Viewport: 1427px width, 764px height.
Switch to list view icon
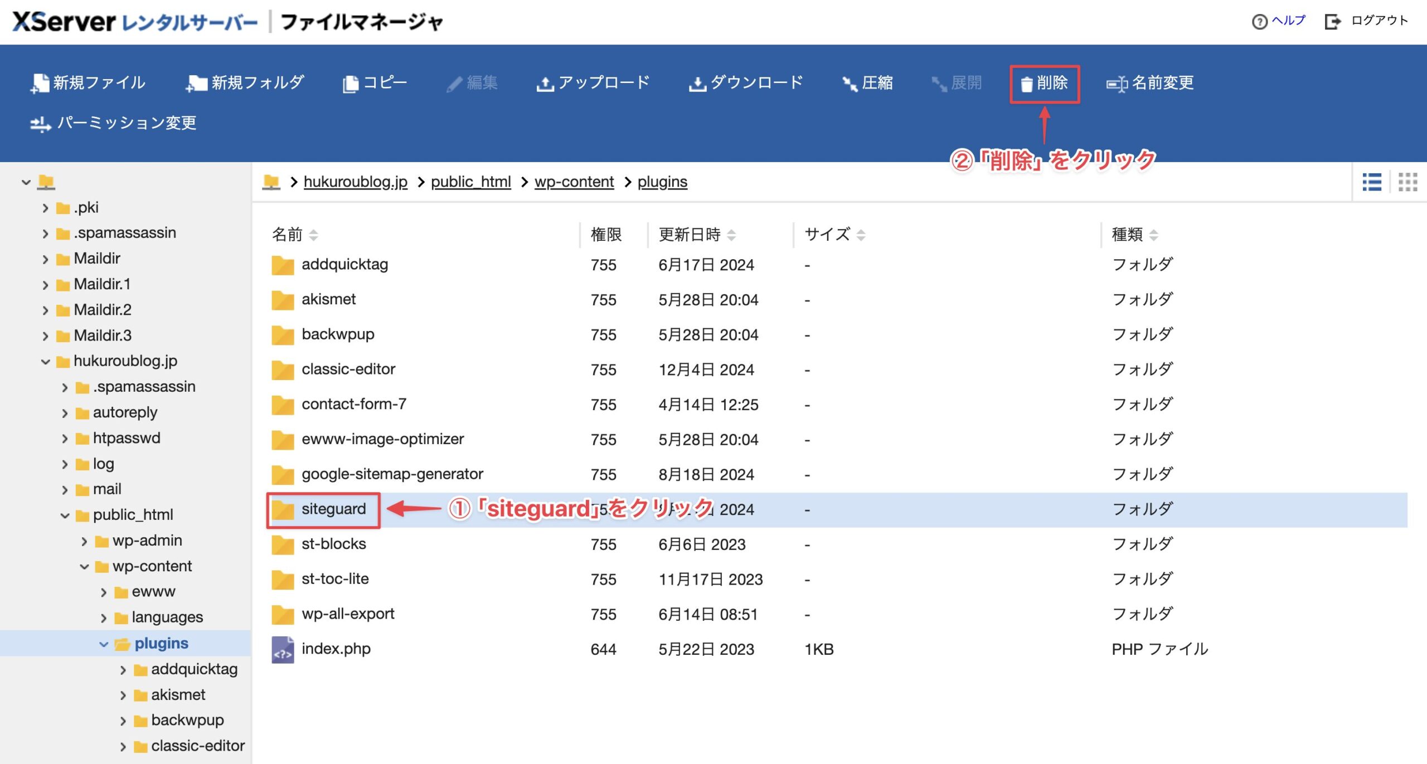1372,182
